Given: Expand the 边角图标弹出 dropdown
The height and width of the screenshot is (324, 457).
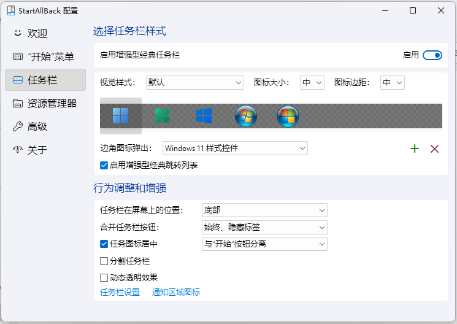Looking at the screenshot, I should point(235,148).
